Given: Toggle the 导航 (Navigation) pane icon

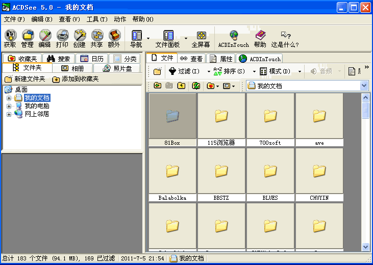Looking at the screenshot, I should [136, 39].
